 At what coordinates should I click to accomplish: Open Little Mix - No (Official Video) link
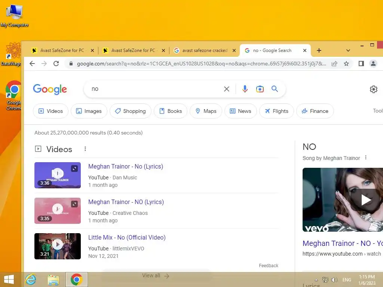[x=127, y=237]
